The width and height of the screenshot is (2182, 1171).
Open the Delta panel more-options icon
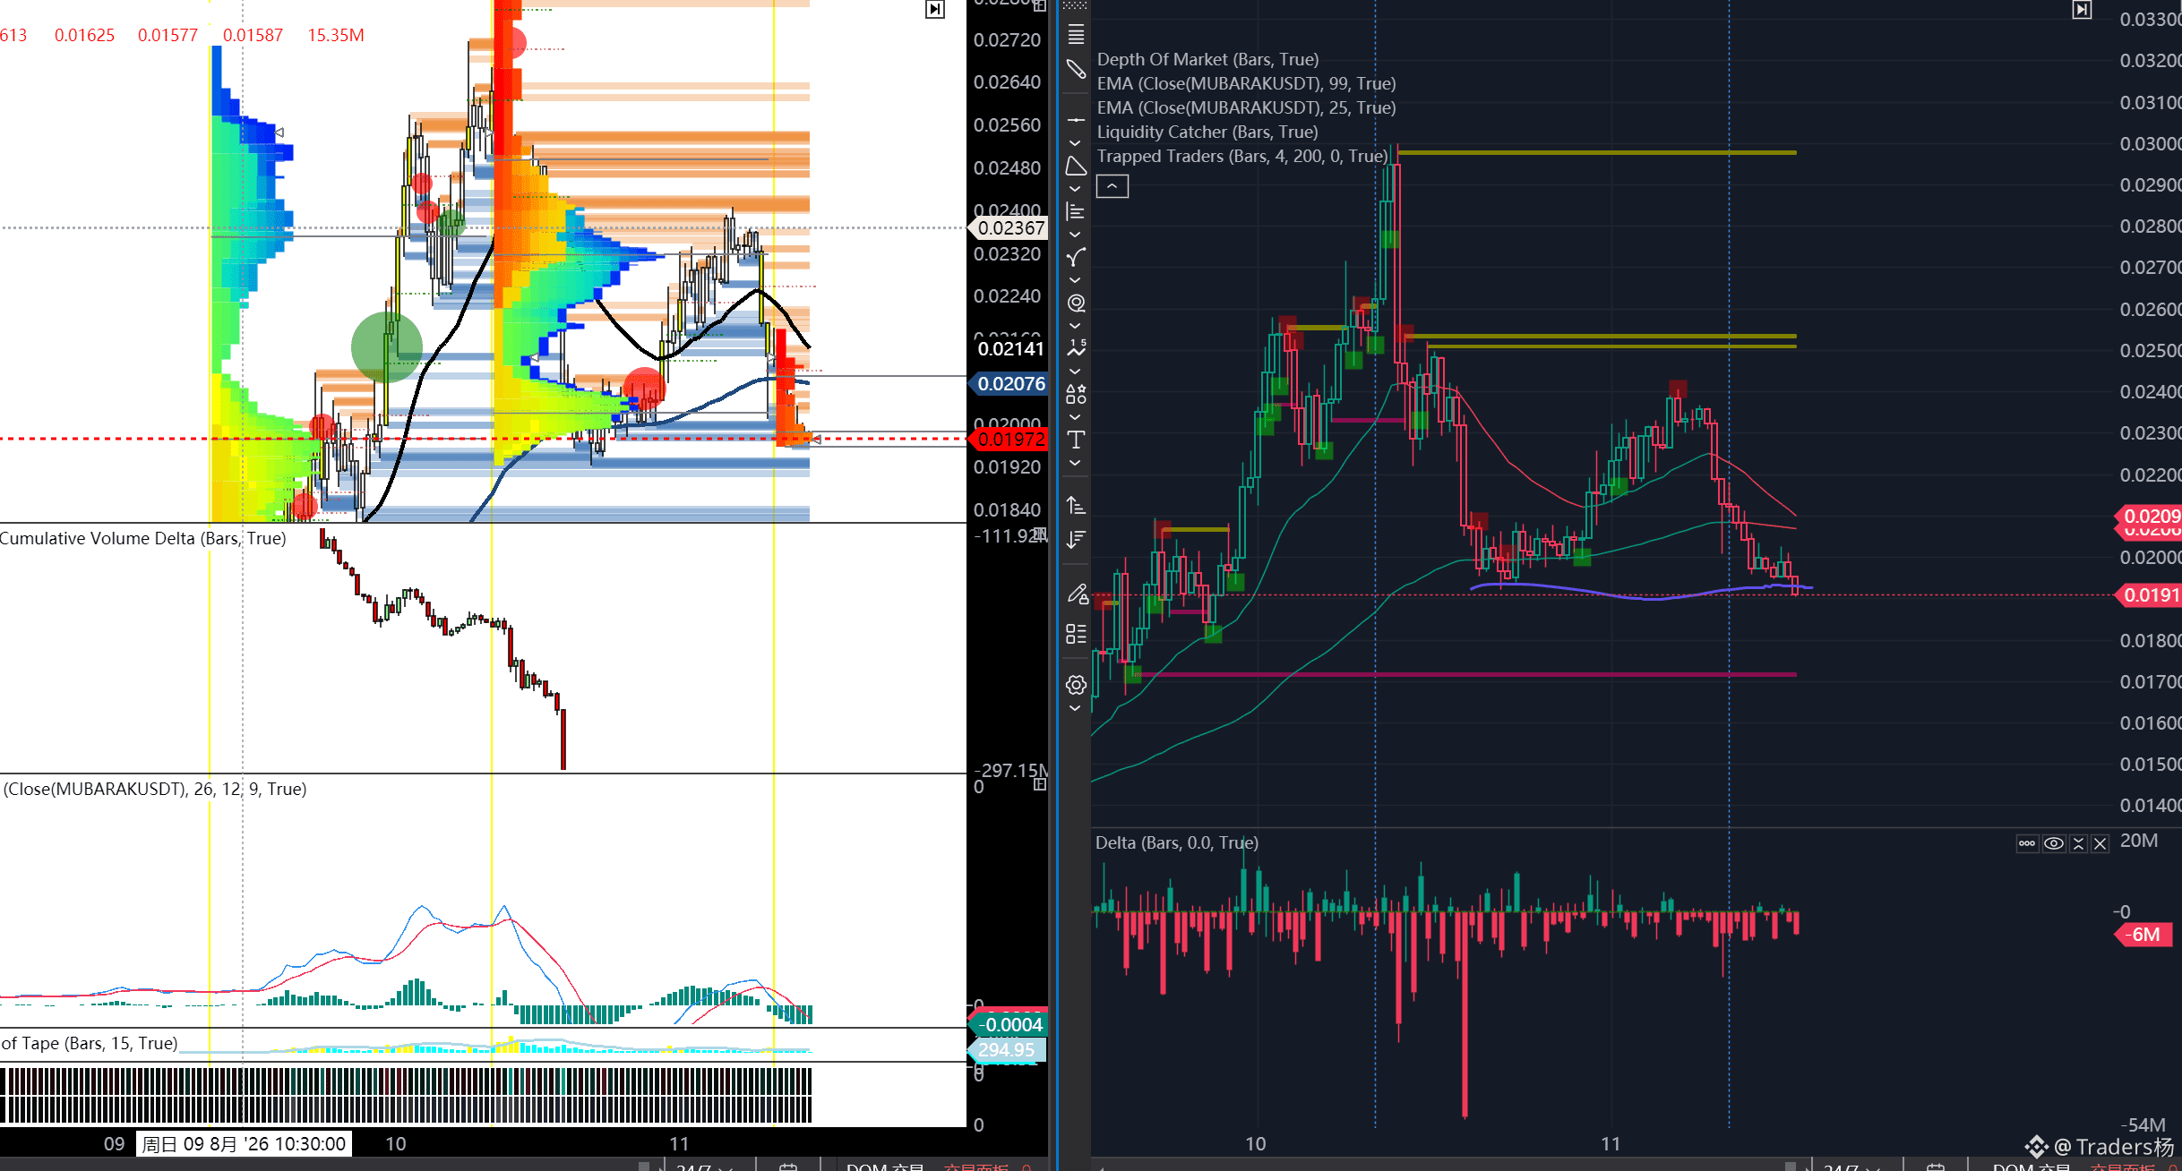click(2027, 843)
